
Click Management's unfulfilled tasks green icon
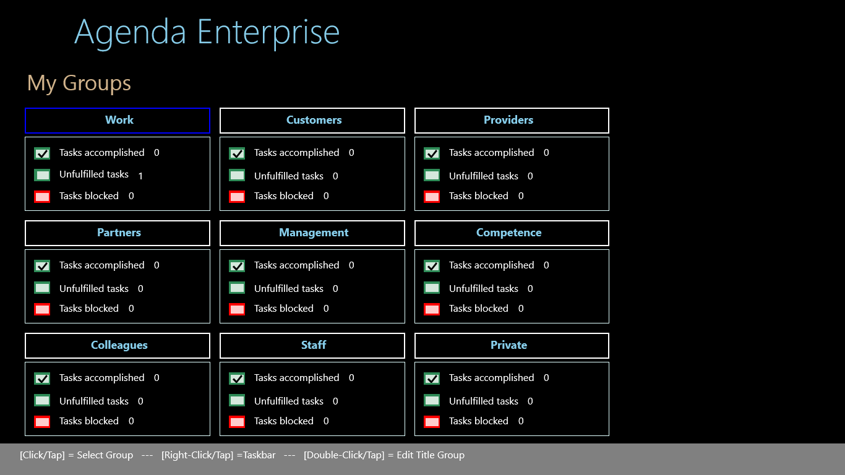point(237,288)
